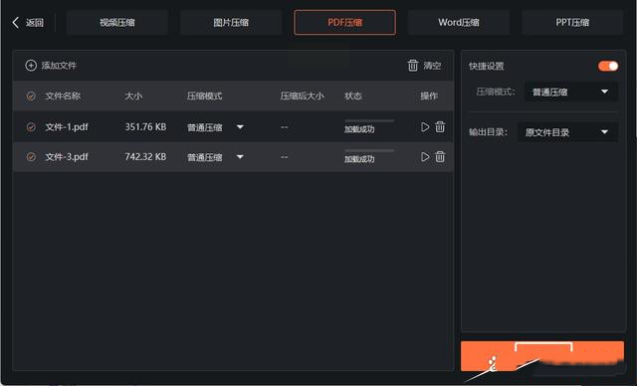Uncheck the select-all checkbox beside 文件名称
637x386 pixels.
(31, 96)
